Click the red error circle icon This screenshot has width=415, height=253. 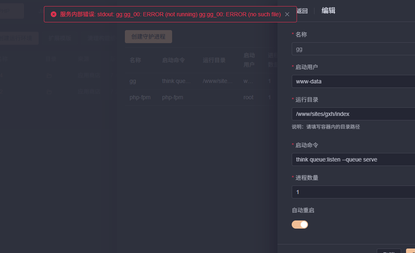[x=53, y=14]
